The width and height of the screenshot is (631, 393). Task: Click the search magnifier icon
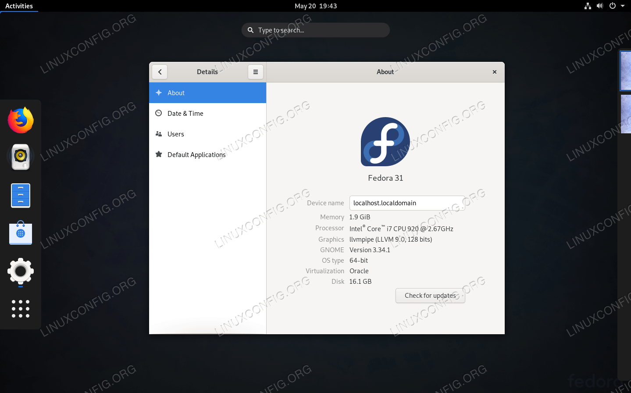click(x=250, y=30)
